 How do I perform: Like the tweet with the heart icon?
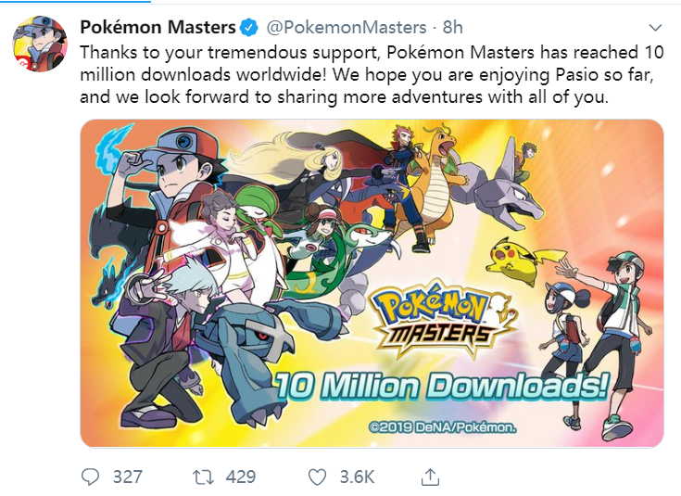[x=317, y=477]
